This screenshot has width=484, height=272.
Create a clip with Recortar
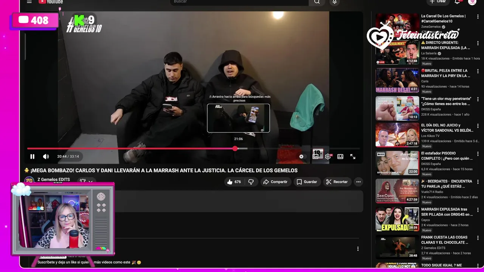[x=337, y=182]
